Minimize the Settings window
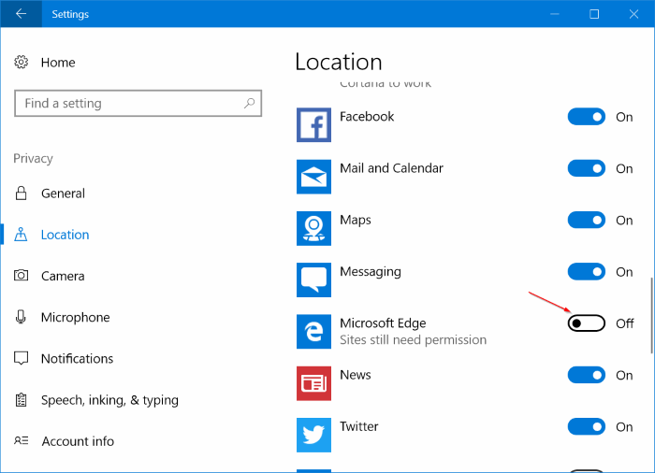The image size is (655, 473). 555,14
